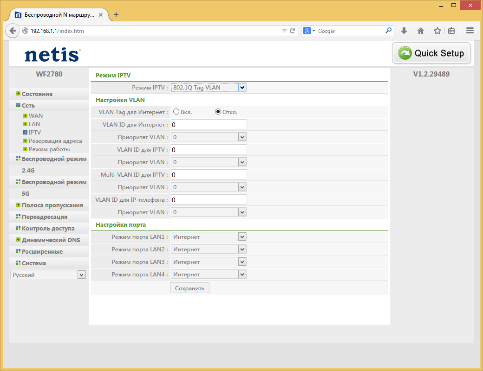Viewport: 483px width, 371px height.
Task: Click the VLAN ID для IP-телефона field
Action: click(x=209, y=200)
